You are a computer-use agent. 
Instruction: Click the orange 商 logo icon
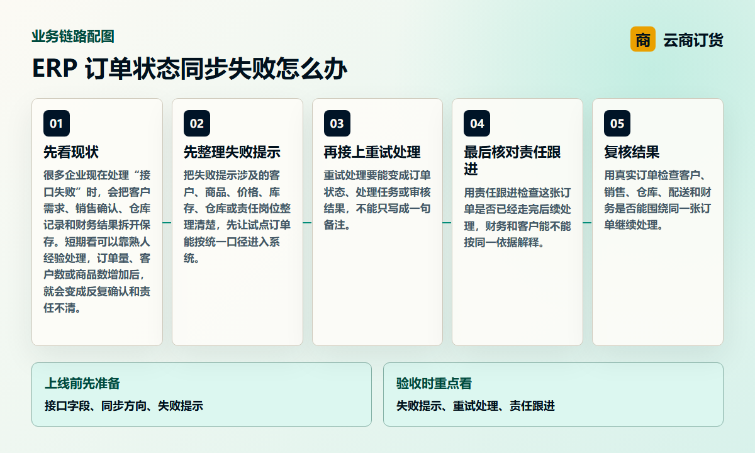point(642,40)
